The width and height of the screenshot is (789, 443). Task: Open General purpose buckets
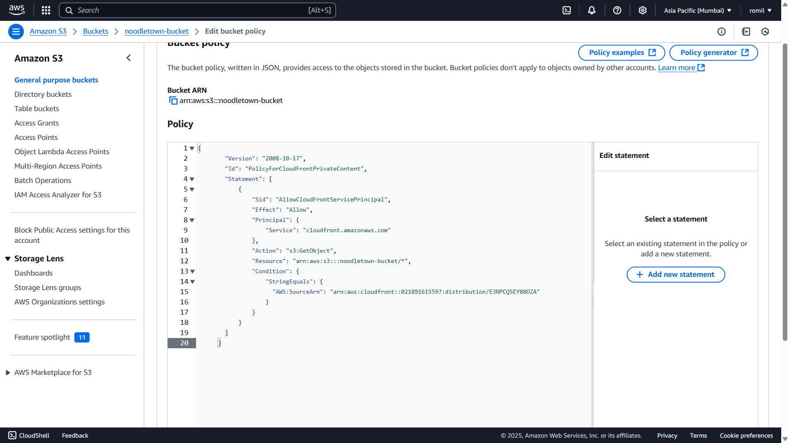56,80
